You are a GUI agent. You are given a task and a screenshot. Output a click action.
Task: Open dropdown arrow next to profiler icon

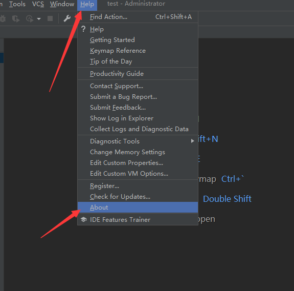[x=39, y=19]
